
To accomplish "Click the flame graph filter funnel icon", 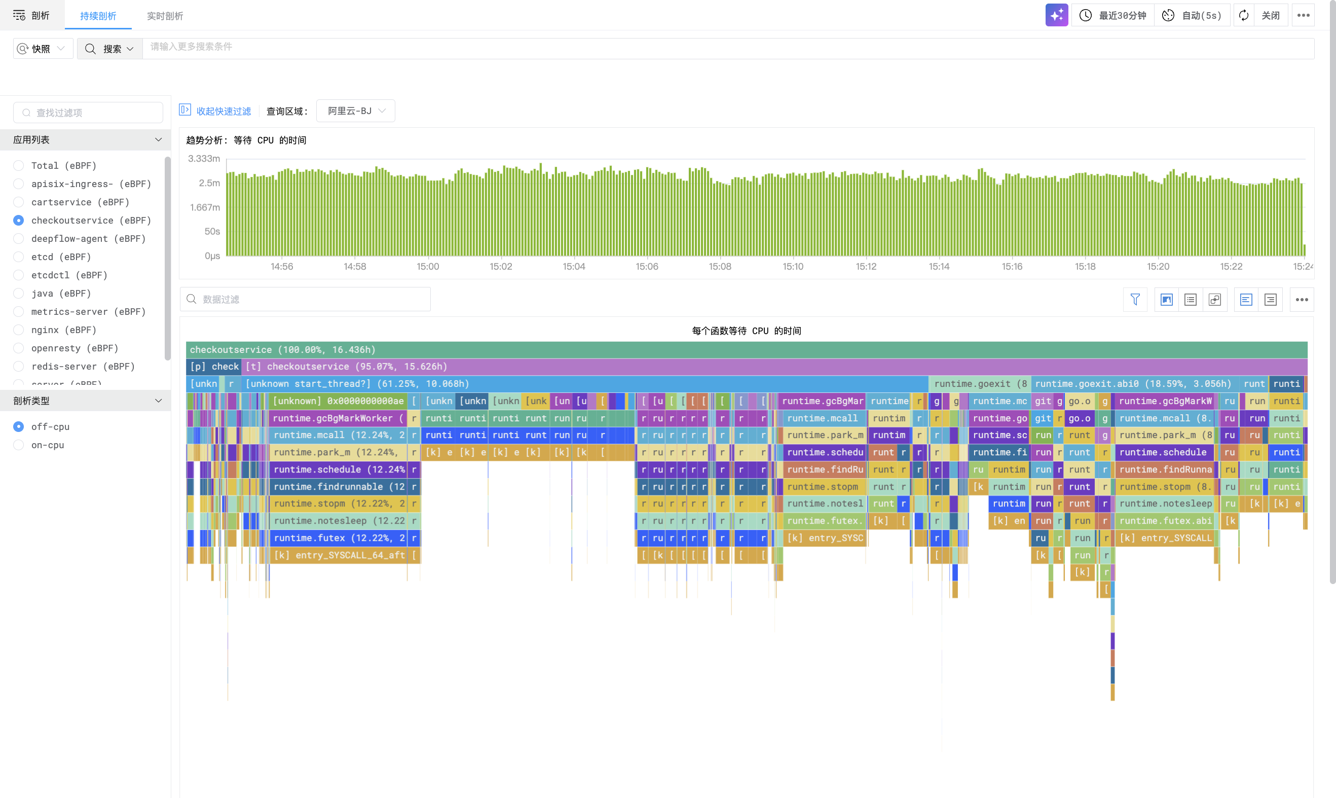I will pos(1134,300).
